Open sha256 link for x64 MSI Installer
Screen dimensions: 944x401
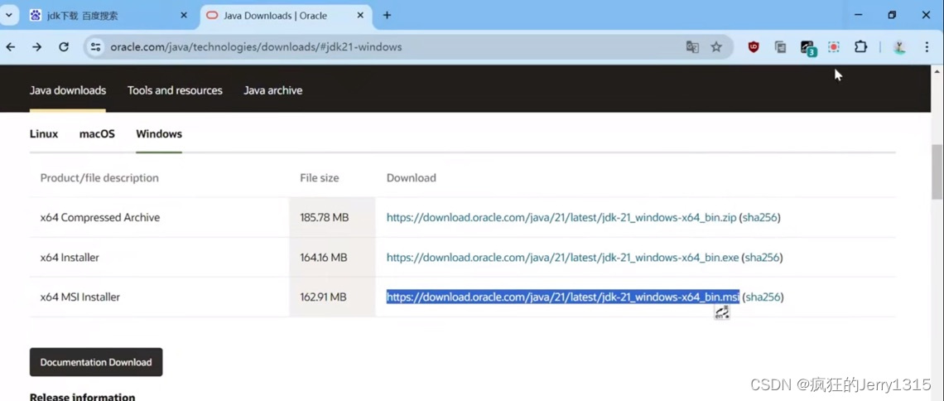763,297
